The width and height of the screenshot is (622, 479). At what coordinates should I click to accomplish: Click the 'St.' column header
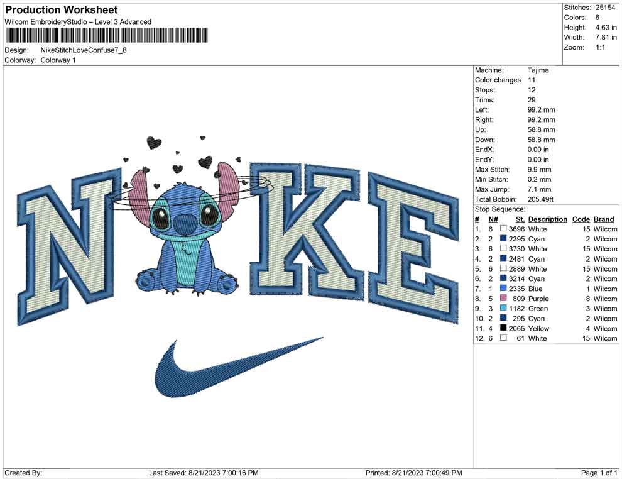coord(520,219)
